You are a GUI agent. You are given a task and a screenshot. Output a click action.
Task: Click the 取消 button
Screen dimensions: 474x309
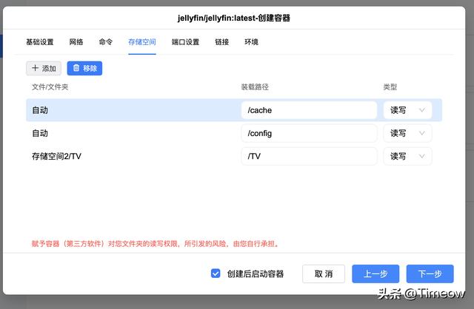324,274
